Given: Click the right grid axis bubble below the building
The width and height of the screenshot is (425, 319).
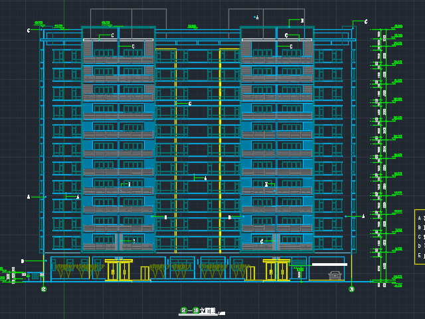Looking at the screenshot, I should tap(351, 289).
